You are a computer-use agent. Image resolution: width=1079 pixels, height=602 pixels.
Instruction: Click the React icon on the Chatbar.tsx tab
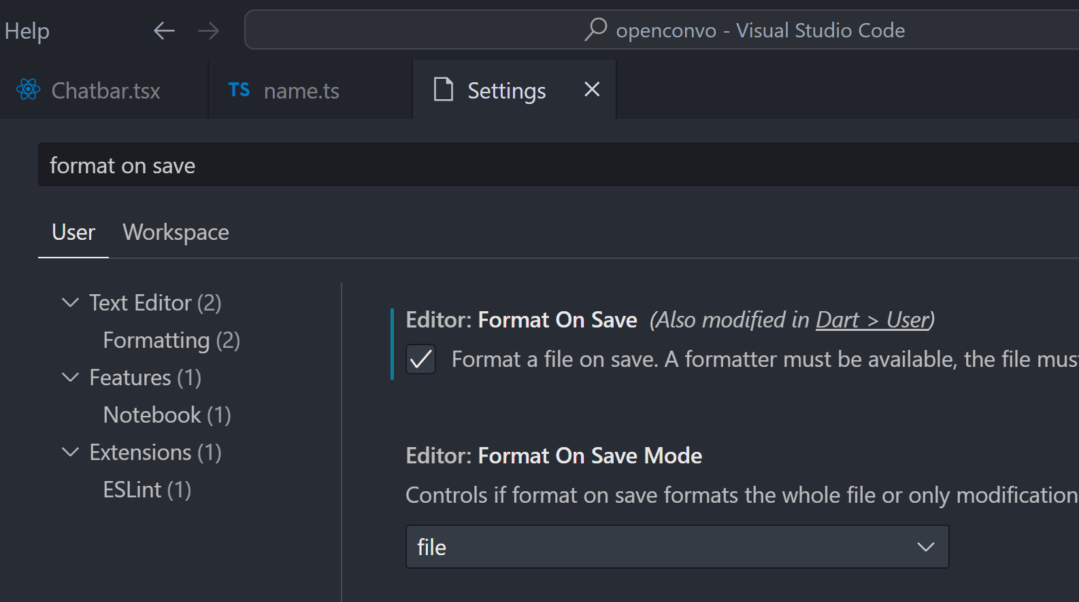click(x=29, y=90)
